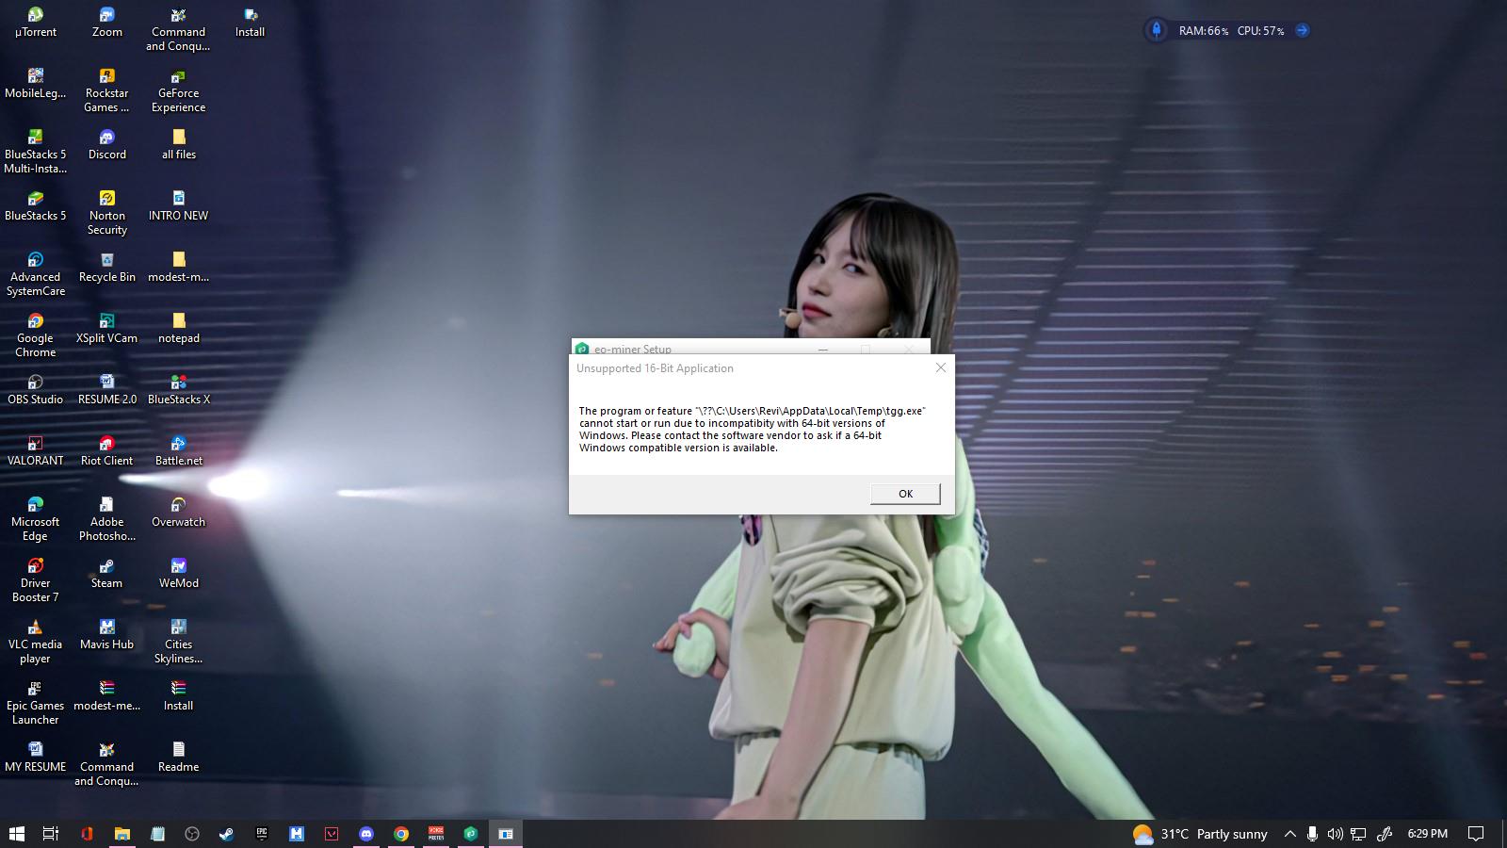Click OK in the Unsupported 16-Bit Application dialog

coord(905,494)
